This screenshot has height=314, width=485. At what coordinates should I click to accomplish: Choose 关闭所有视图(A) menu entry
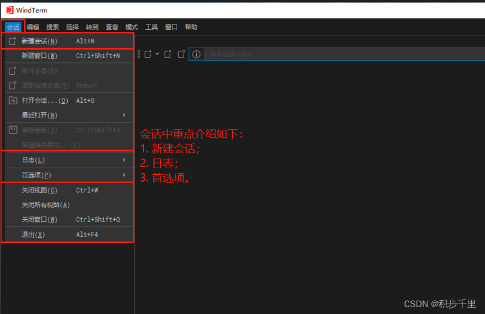click(x=69, y=205)
